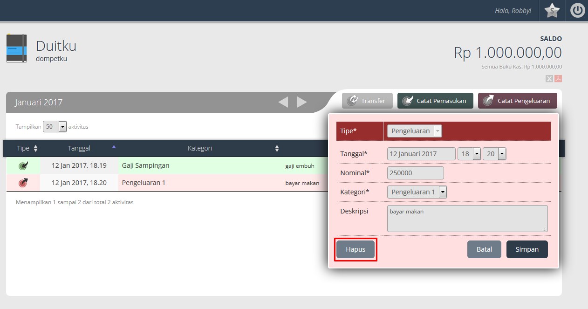The height and width of the screenshot is (309, 588).
Task: Click the Januari 2017 month title
Action: point(39,102)
